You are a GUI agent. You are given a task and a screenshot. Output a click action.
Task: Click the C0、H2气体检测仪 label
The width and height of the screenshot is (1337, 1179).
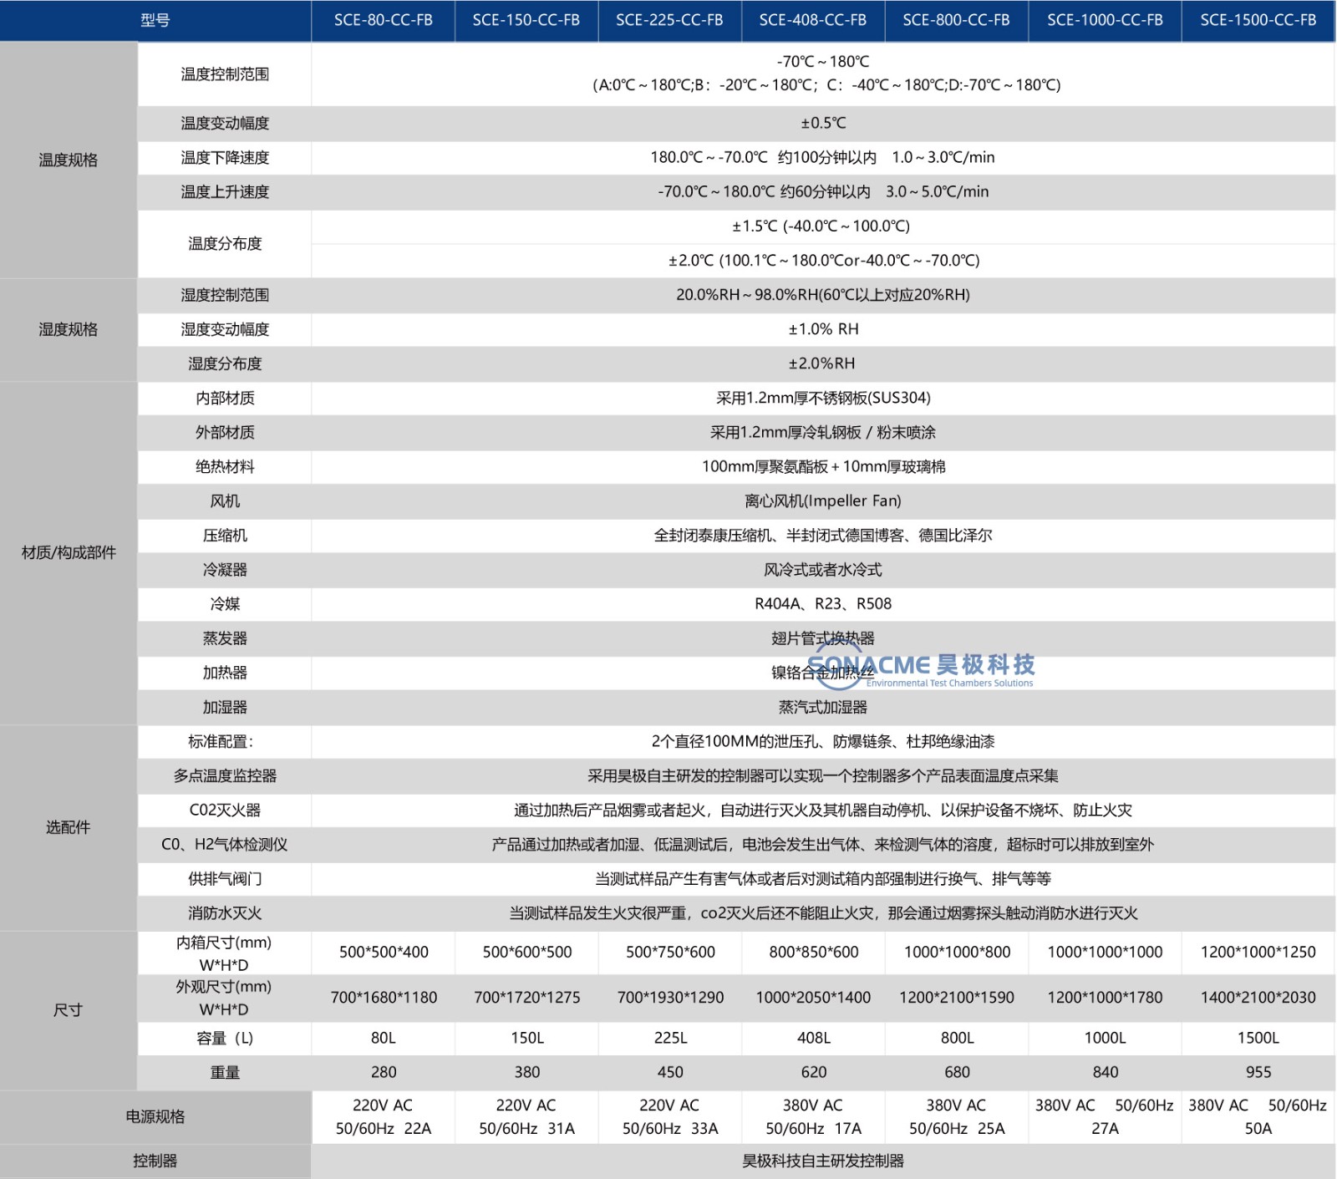click(225, 844)
